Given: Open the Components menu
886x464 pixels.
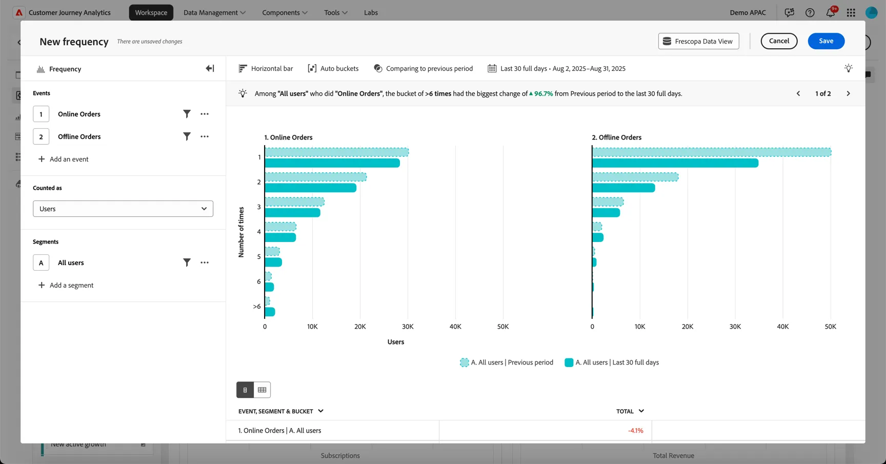Looking at the screenshot, I should click(x=285, y=12).
